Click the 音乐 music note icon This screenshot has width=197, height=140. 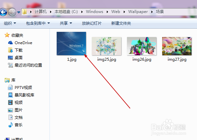click(10, 125)
